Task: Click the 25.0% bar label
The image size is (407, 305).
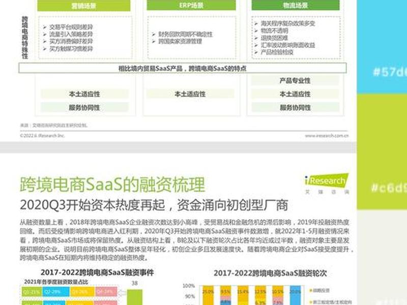Action: pos(208,292)
